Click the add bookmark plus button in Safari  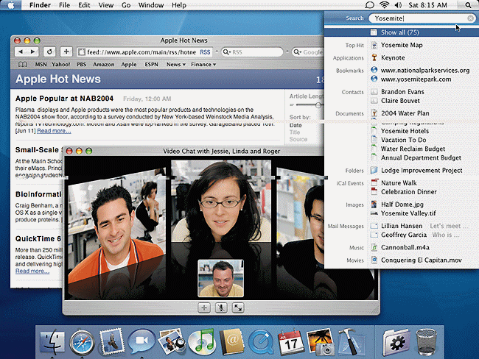tap(66, 51)
